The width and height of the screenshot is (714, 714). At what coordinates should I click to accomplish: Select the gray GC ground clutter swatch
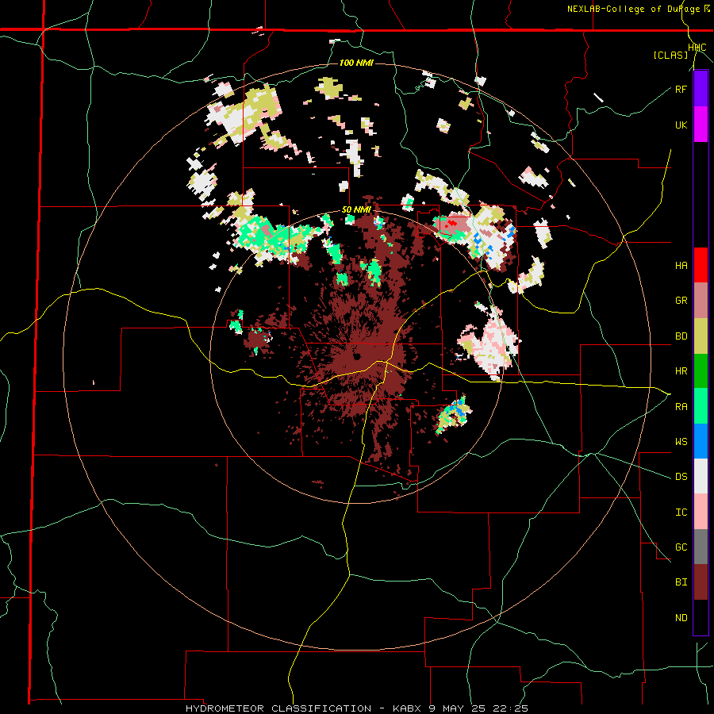(701, 547)
